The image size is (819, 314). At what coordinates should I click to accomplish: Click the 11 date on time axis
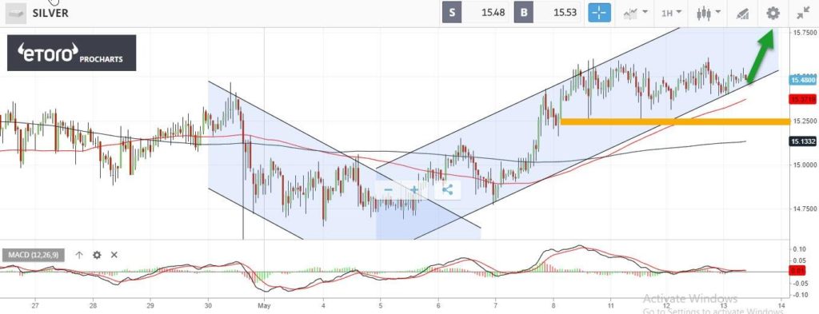pyautogui.click(x=610, y=305)
